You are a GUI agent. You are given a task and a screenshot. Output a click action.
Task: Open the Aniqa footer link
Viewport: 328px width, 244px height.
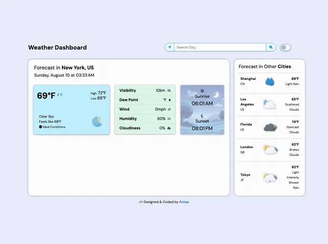point(184,202)
